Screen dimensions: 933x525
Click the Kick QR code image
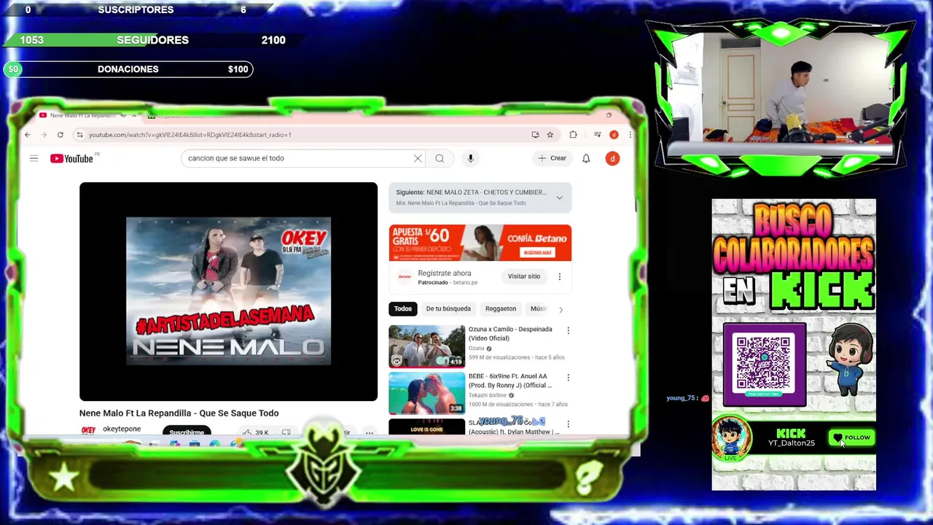pos(764,364)
